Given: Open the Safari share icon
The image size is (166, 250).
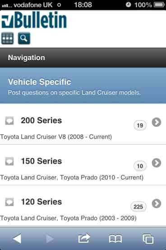Looking at the screenshot, I should pyautogui.click(x=84, y=238).
